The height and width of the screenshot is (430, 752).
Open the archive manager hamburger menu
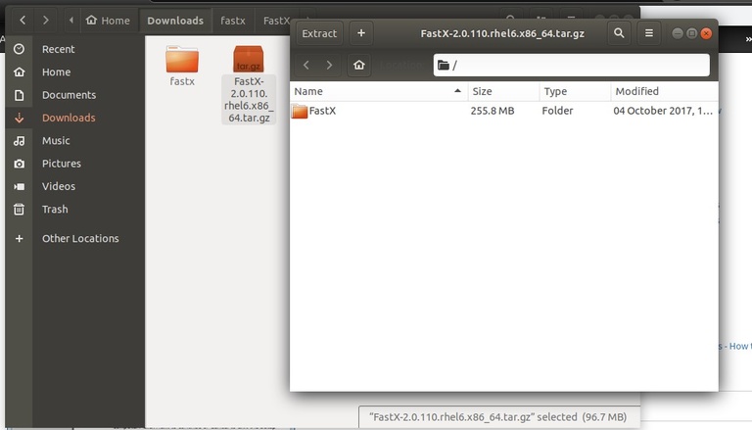tap(648, 33)
